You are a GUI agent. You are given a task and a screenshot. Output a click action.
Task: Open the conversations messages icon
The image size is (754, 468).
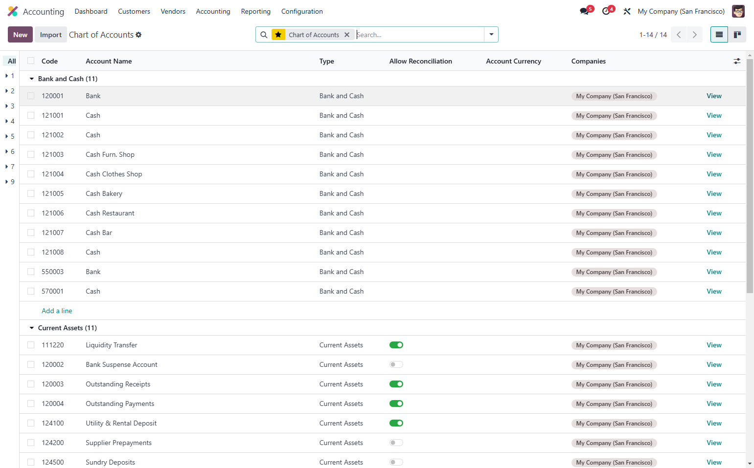click(x=584, y=11)
